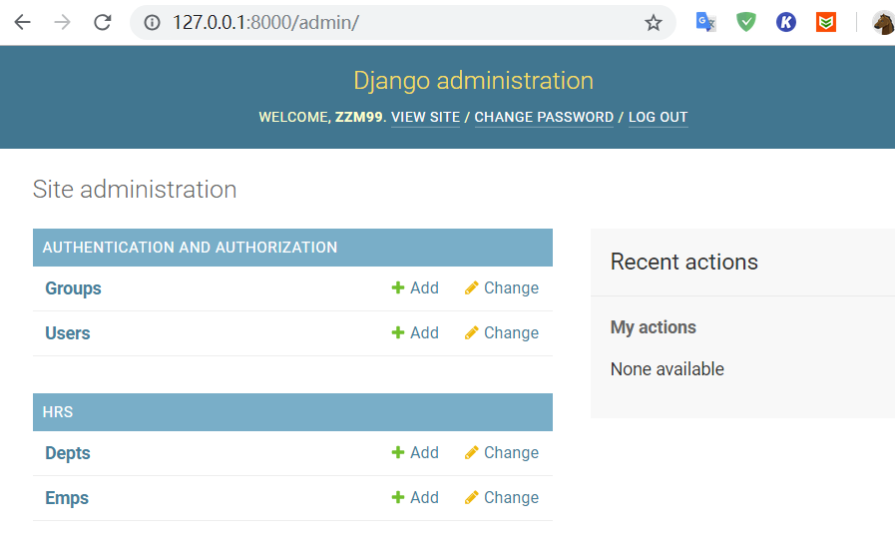Click the browser back arrow

tap(22, 22)
